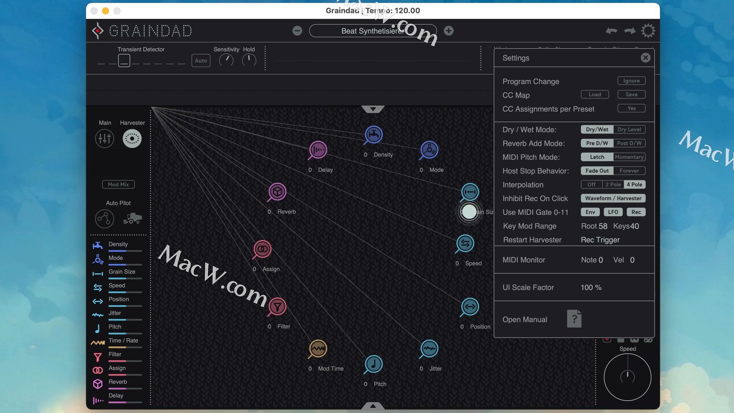
Task: Toggle CC Assignments per Preset Yes
Action: pyautogui.click(x=632, y=108)
